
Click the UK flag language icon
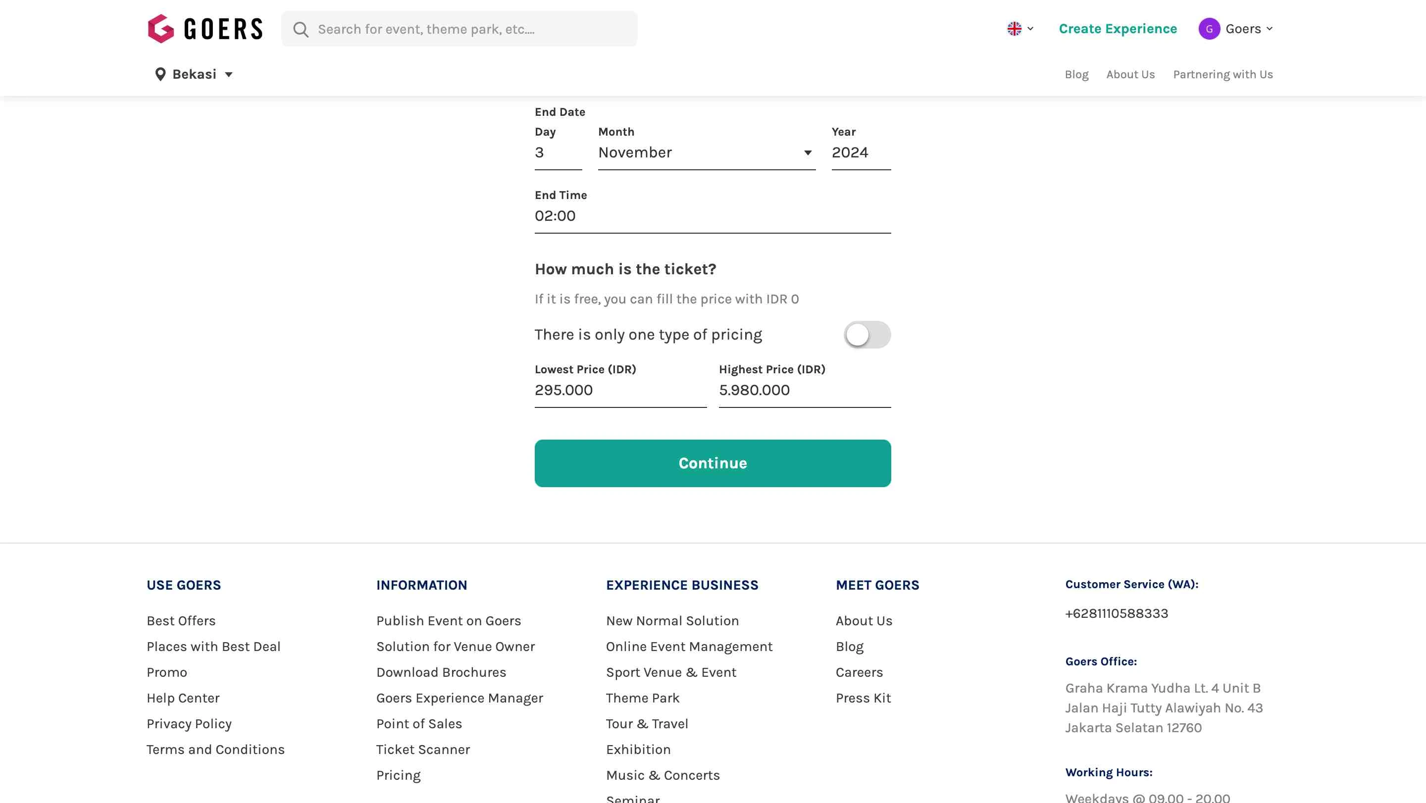coord(1014,29)
